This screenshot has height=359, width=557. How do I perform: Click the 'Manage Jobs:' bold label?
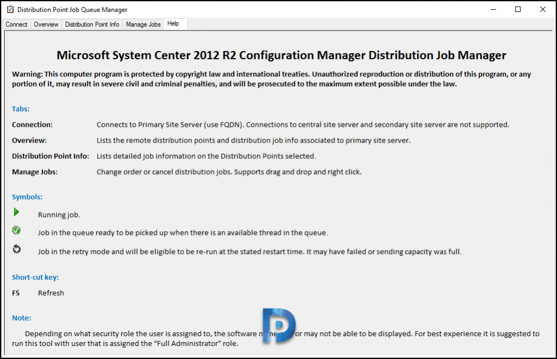point(34,172)
